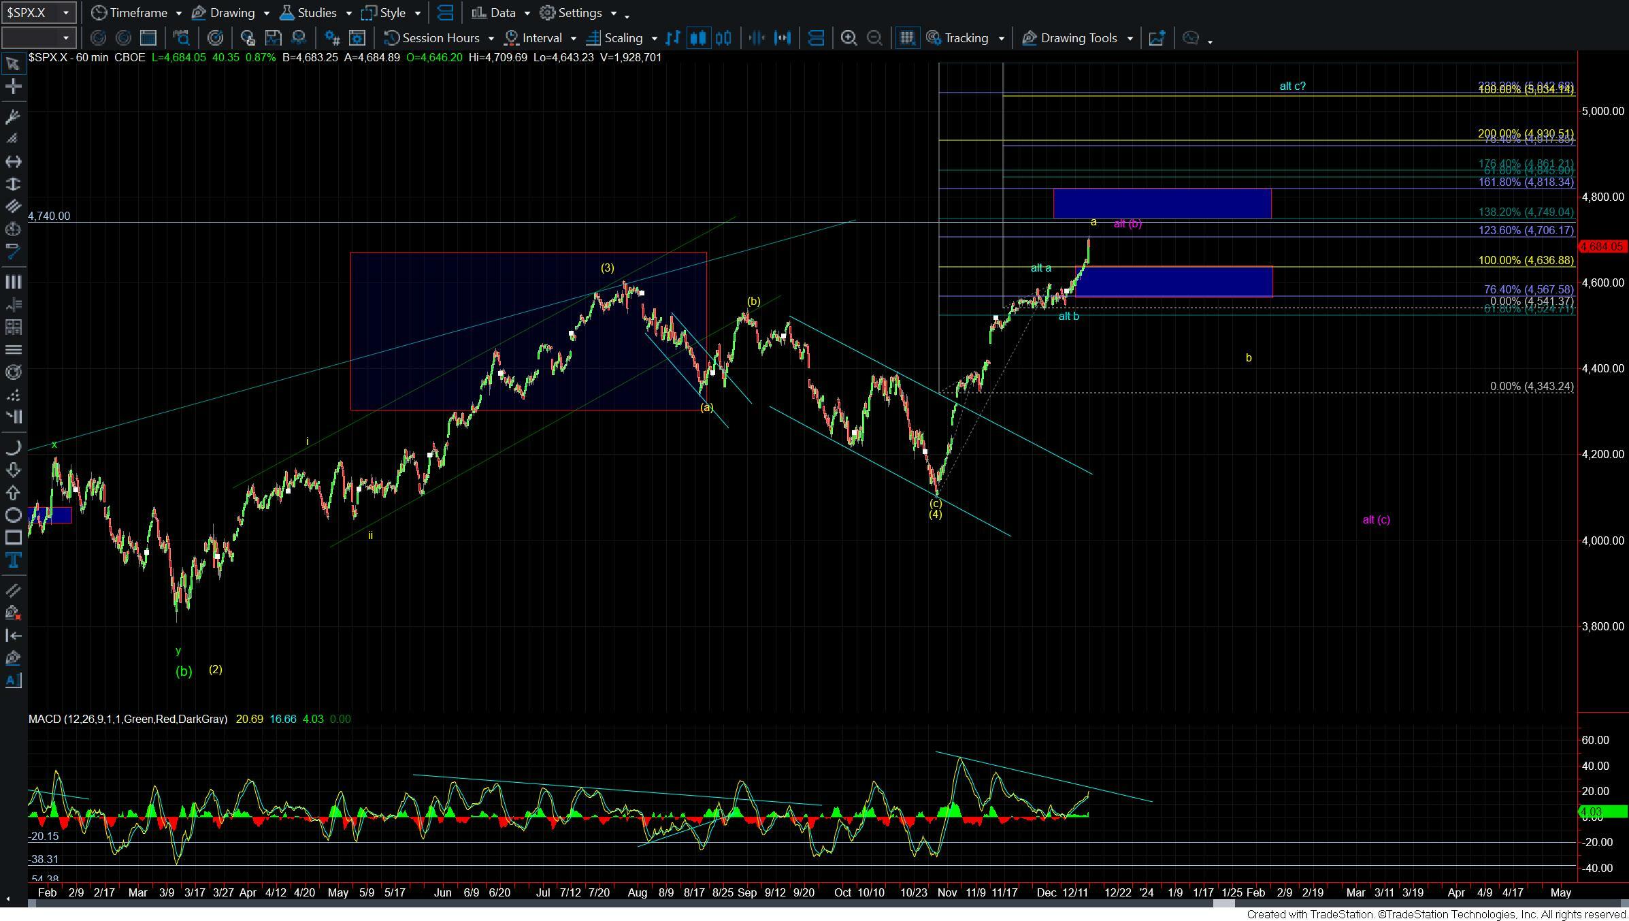Select the Fibonacci arcs target tool
The width and height of the screenshot is (1629, 921).
13,372
